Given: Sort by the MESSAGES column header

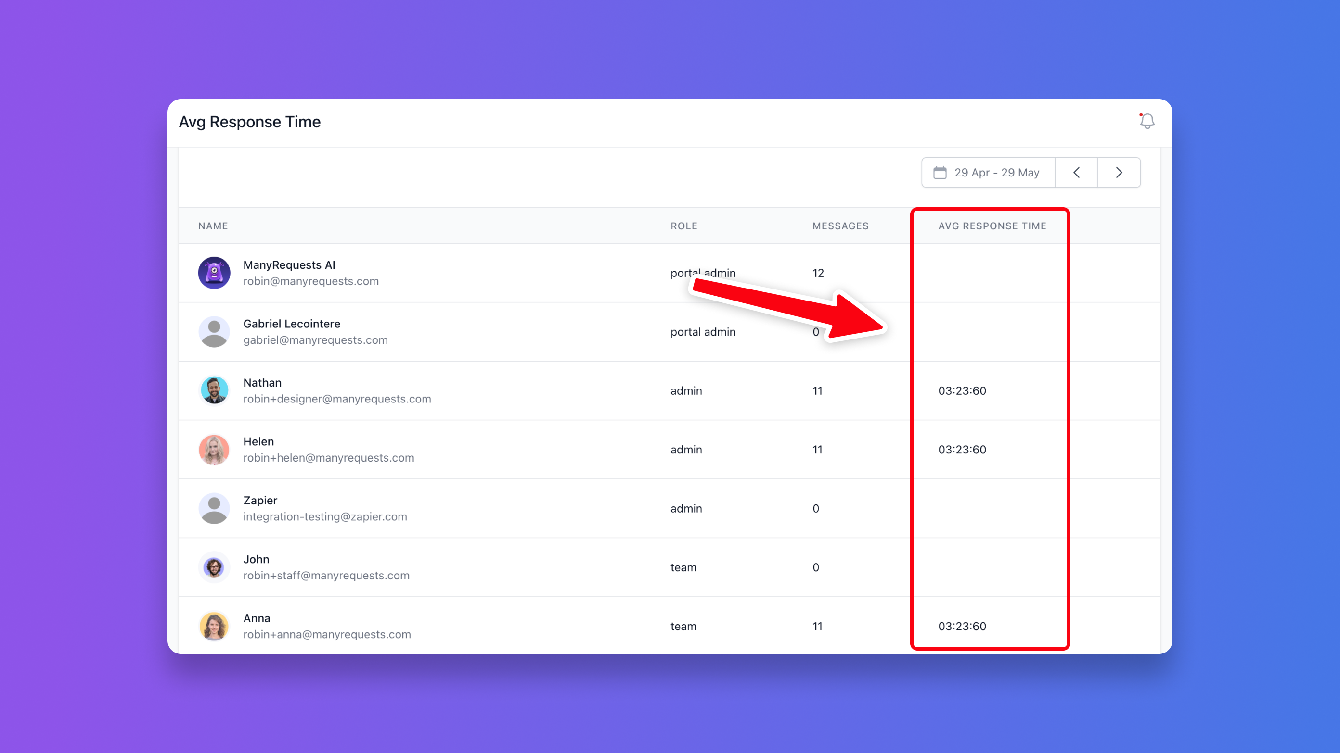Looking at the screenshot, I should pos(840,226).
